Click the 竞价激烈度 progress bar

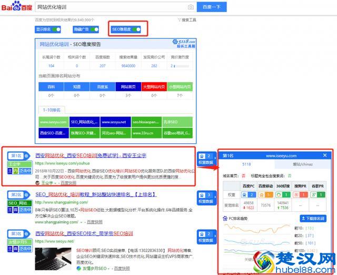click(181, 66)
